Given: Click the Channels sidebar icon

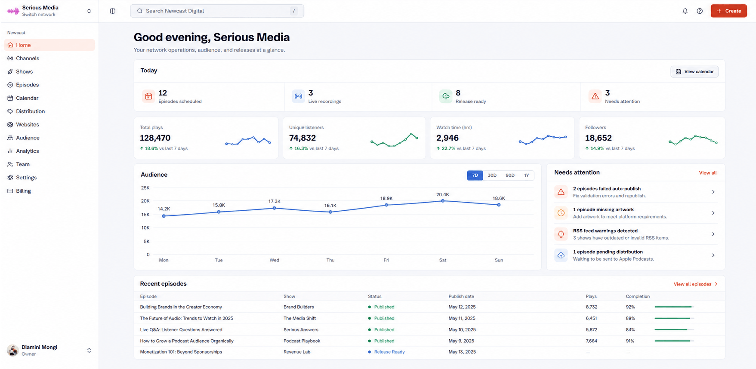Looking at the screenshot, I should 10,58.
